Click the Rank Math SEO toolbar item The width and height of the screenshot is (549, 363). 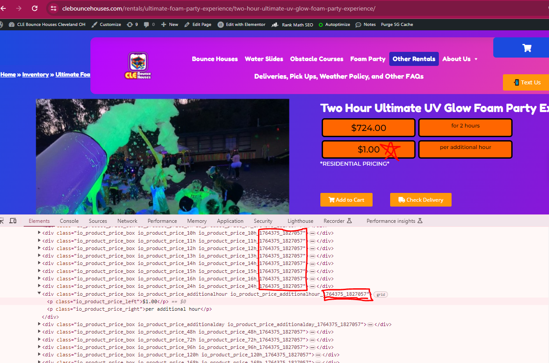(293, 25)
